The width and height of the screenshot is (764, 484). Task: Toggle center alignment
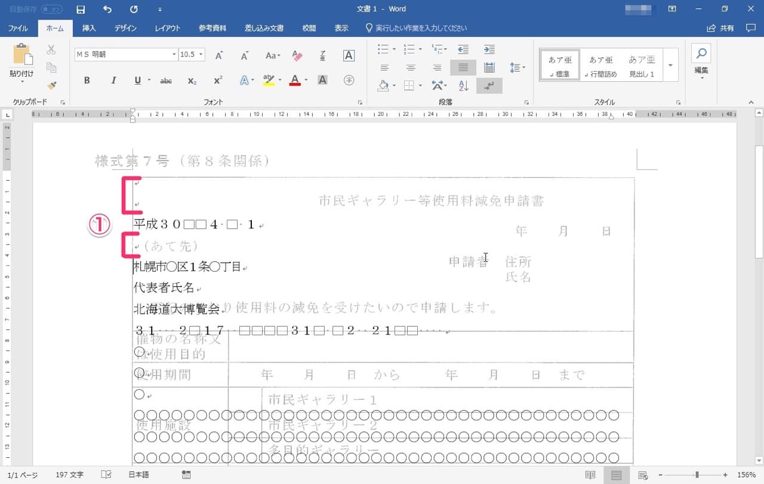(411, 67)
